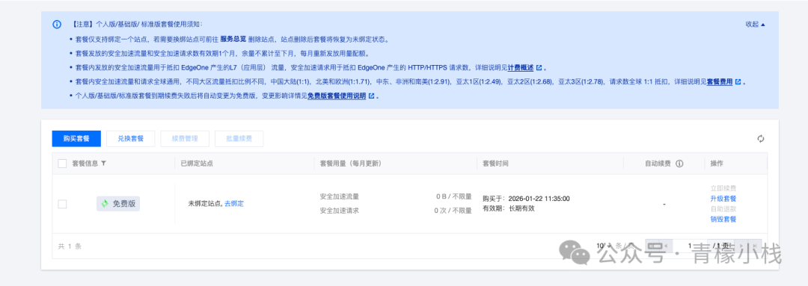
Task: Go to next page arrow in pagination
Action: (x=741, y=246)
